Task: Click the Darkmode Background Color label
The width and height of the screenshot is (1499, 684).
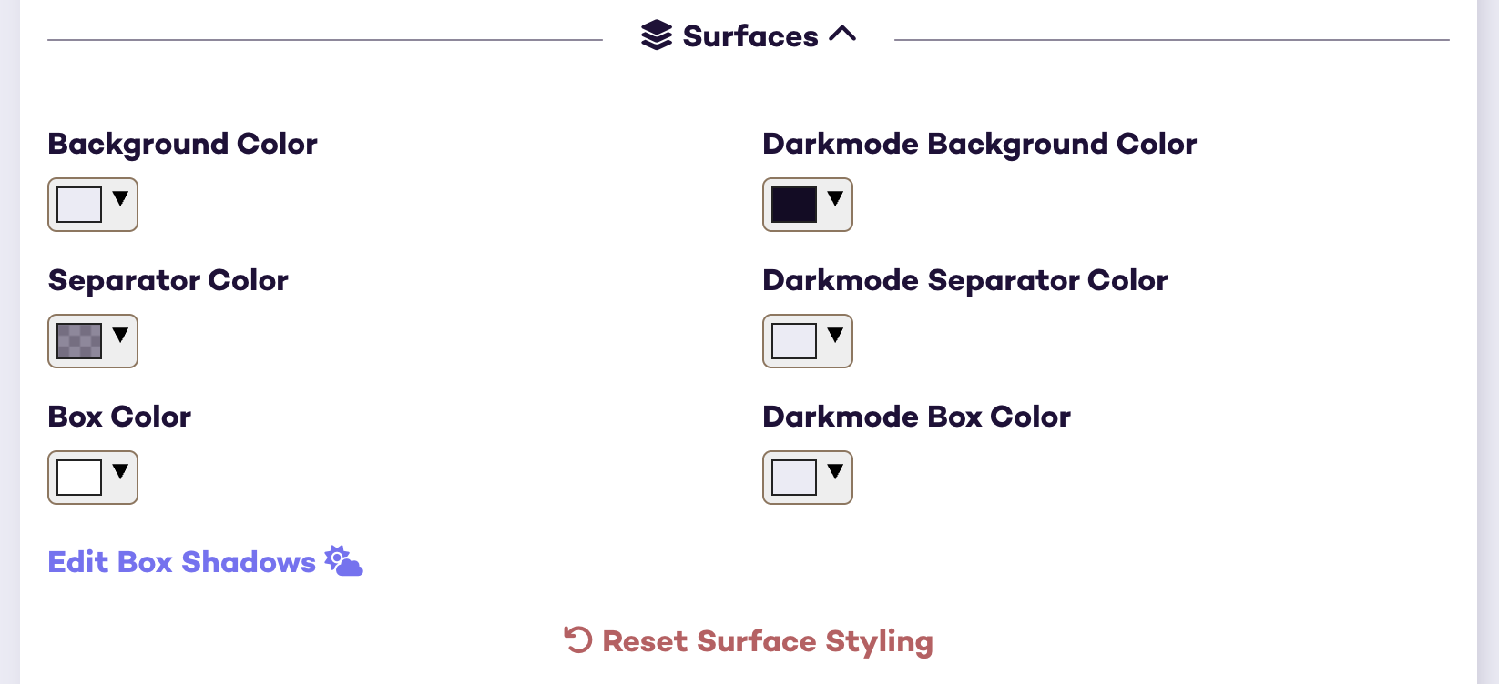Action: point(979,144)
